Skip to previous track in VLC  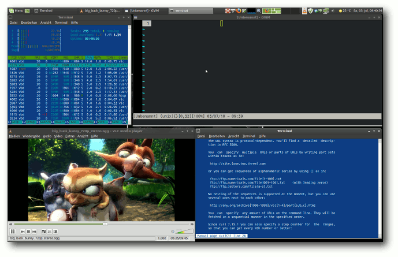[23, 232]
